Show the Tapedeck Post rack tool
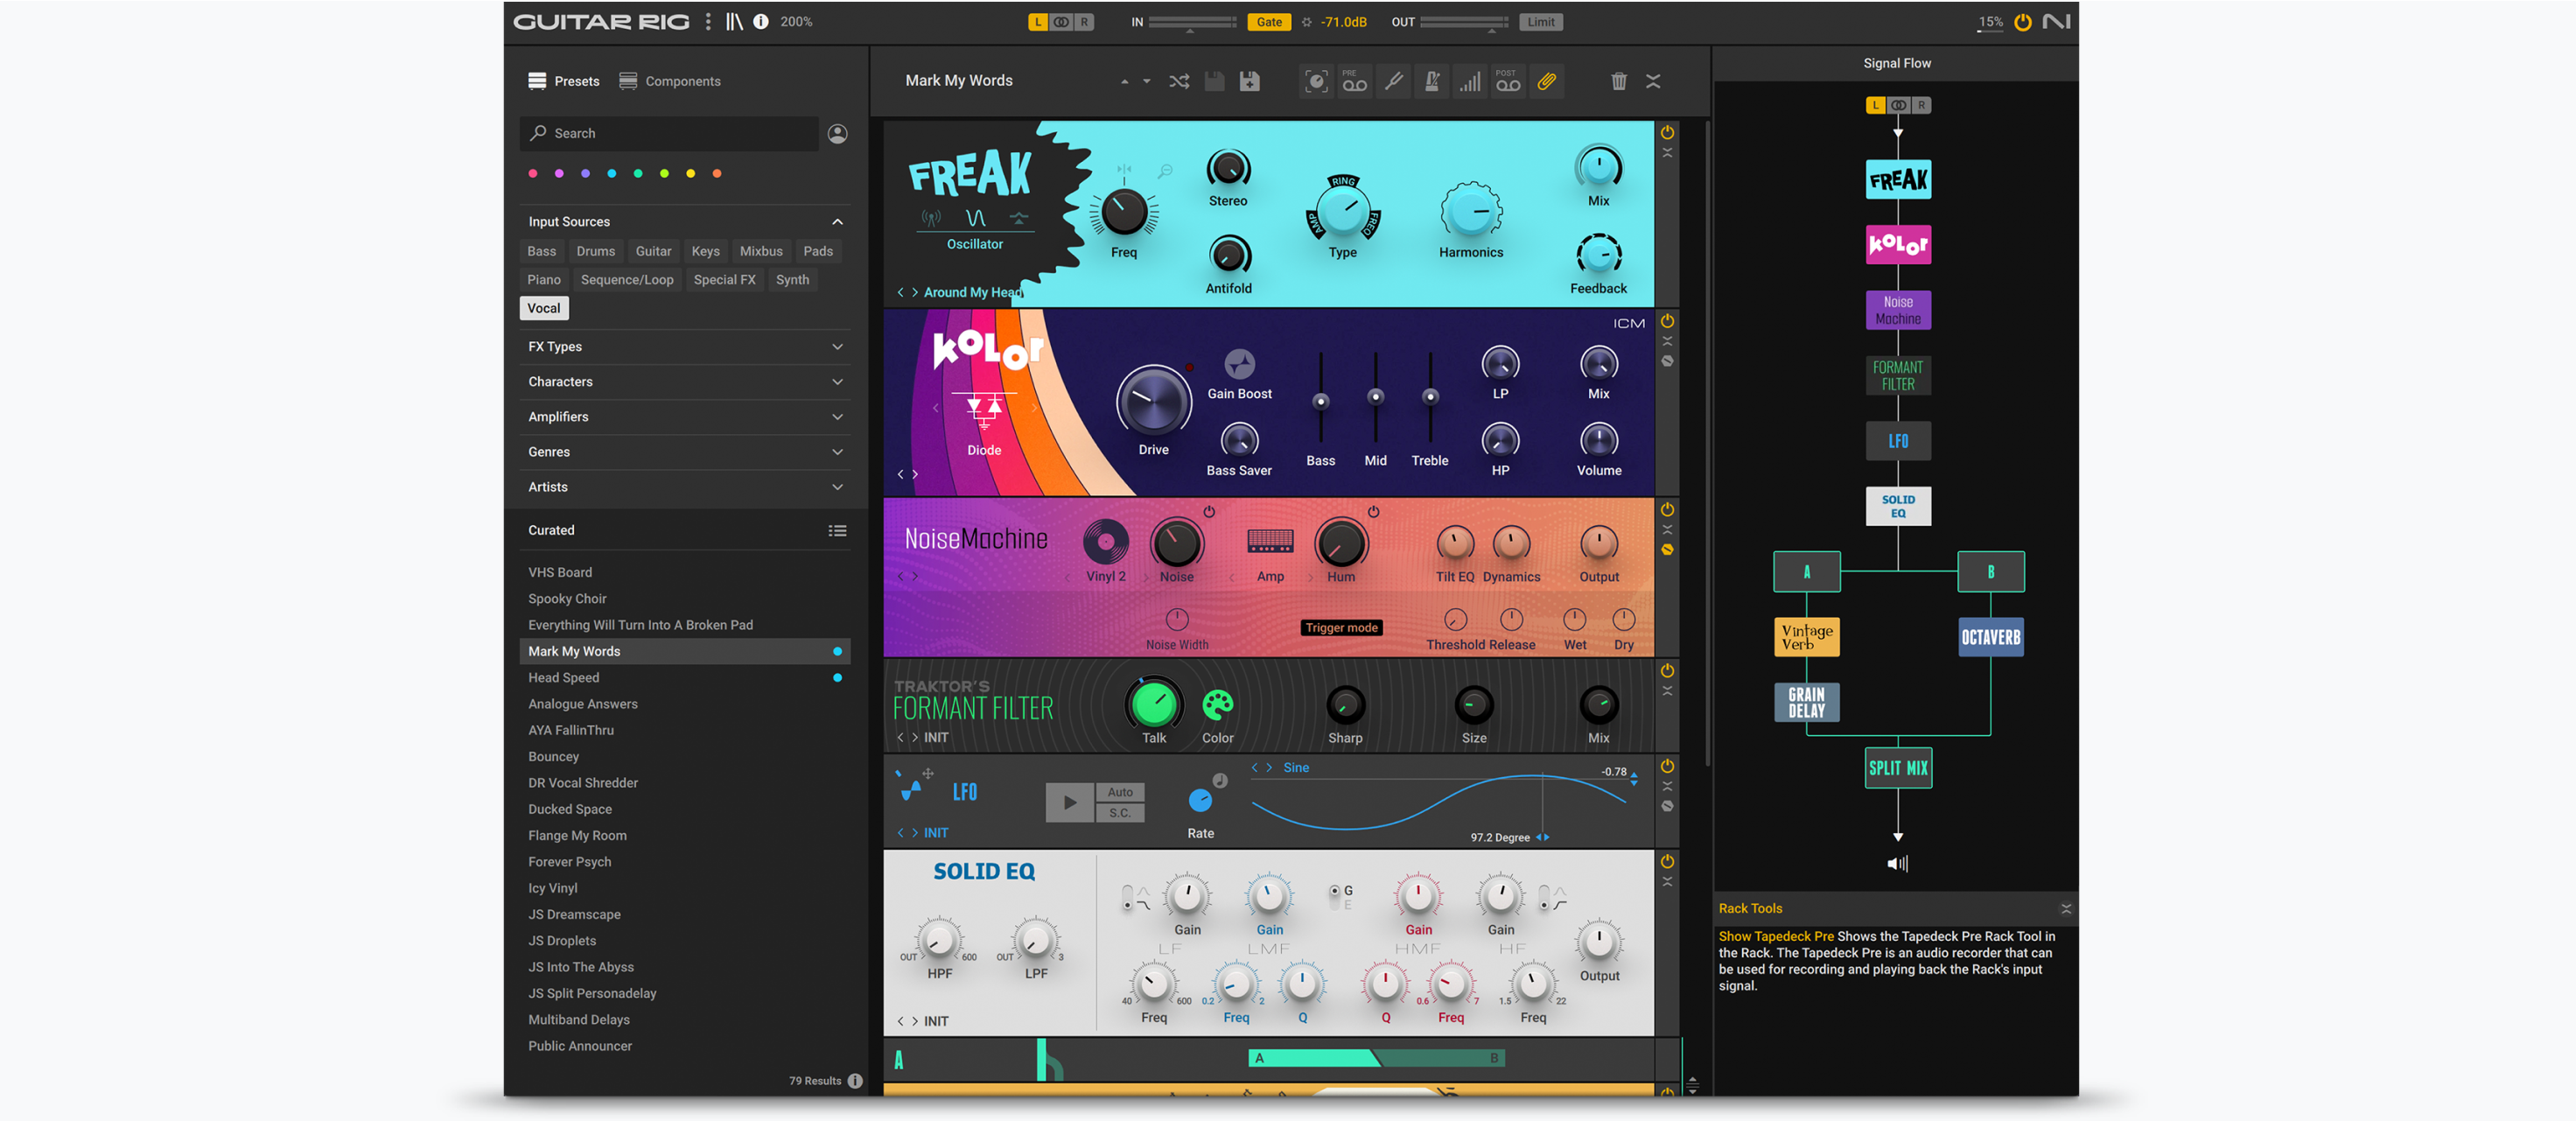The width and height of the screenshot is (2576, 1121). pos(1508,81)
